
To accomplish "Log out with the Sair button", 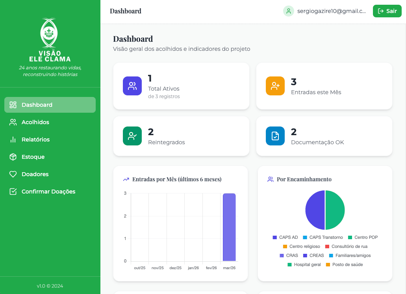I will tap(387, 11).
